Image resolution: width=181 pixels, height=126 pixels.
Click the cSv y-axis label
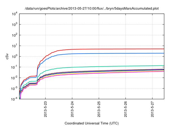(x=7, y=57)
